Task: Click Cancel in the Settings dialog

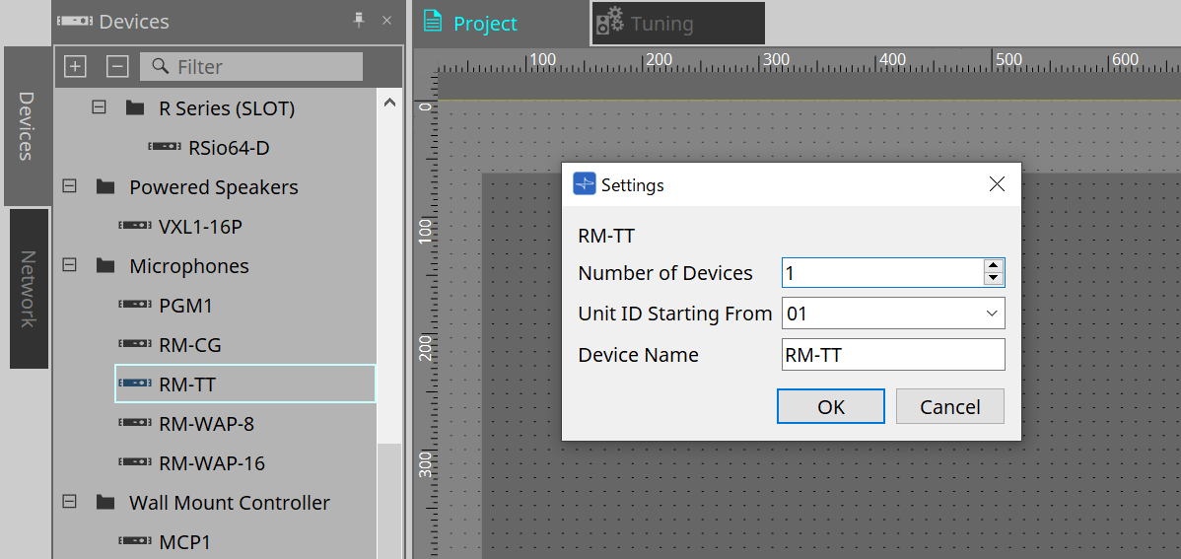Action: click(x=949, y=407)
